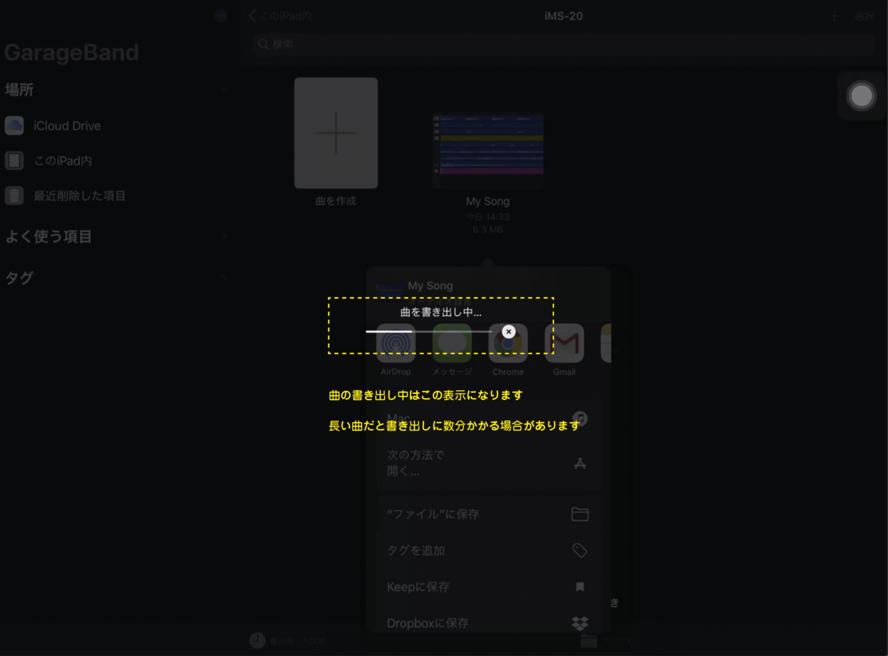
Task: Select "ファイル"に保存 action
Action: 488,514
